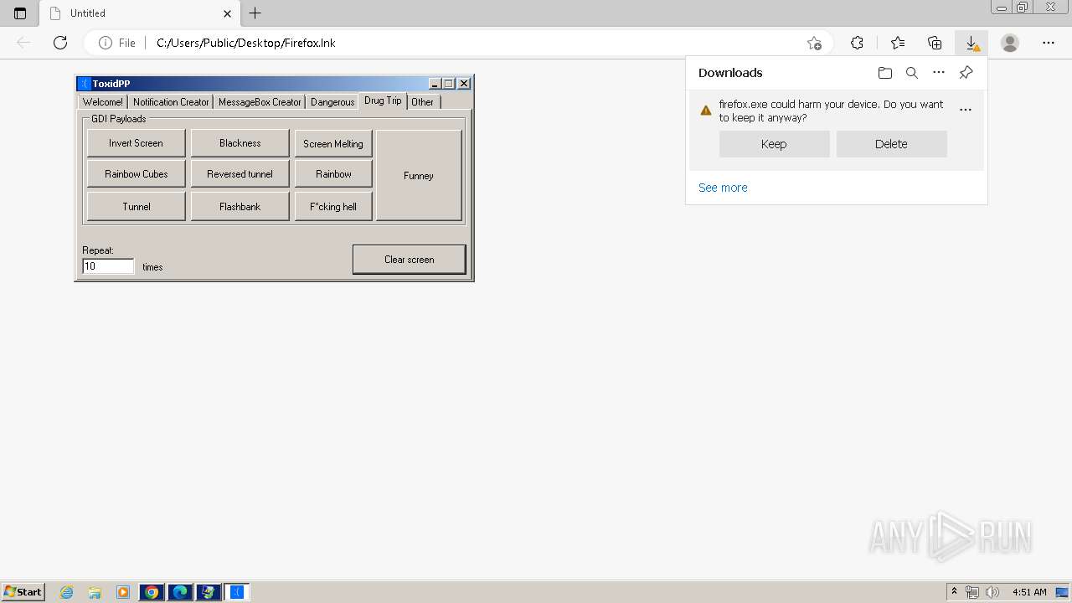Pin the Downloads panel
This screenshot has height=603, width=1072.
point(966,73)
